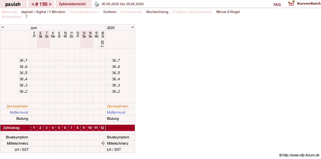Click the left arrow next to 2020
The image size is (321, 159).
tap(133, 27)
